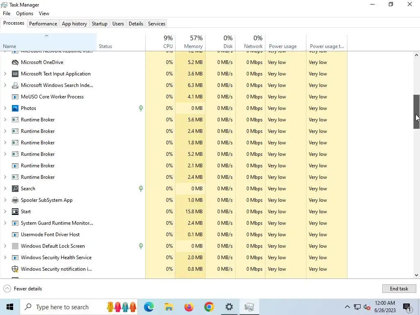This screenshot has width=420, height=315.
Task: Click the Spooler SubSystem App printer icon
Action: point(15,200)
